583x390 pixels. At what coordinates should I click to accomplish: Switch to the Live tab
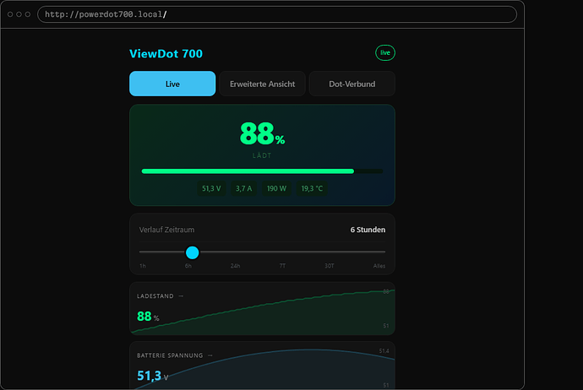[172, 84]
